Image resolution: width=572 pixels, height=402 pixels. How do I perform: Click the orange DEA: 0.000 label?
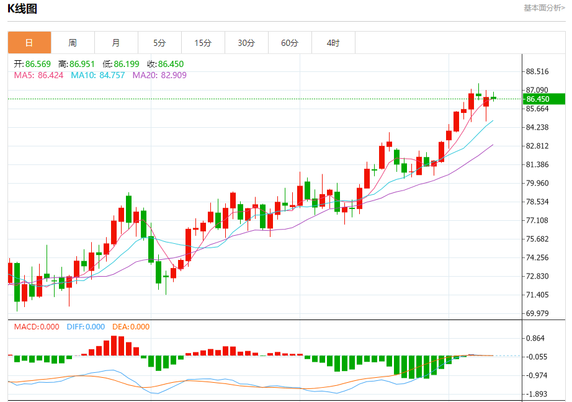(x=131, y=327)
